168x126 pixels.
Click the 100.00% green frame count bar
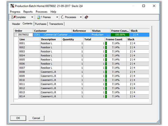120,35
